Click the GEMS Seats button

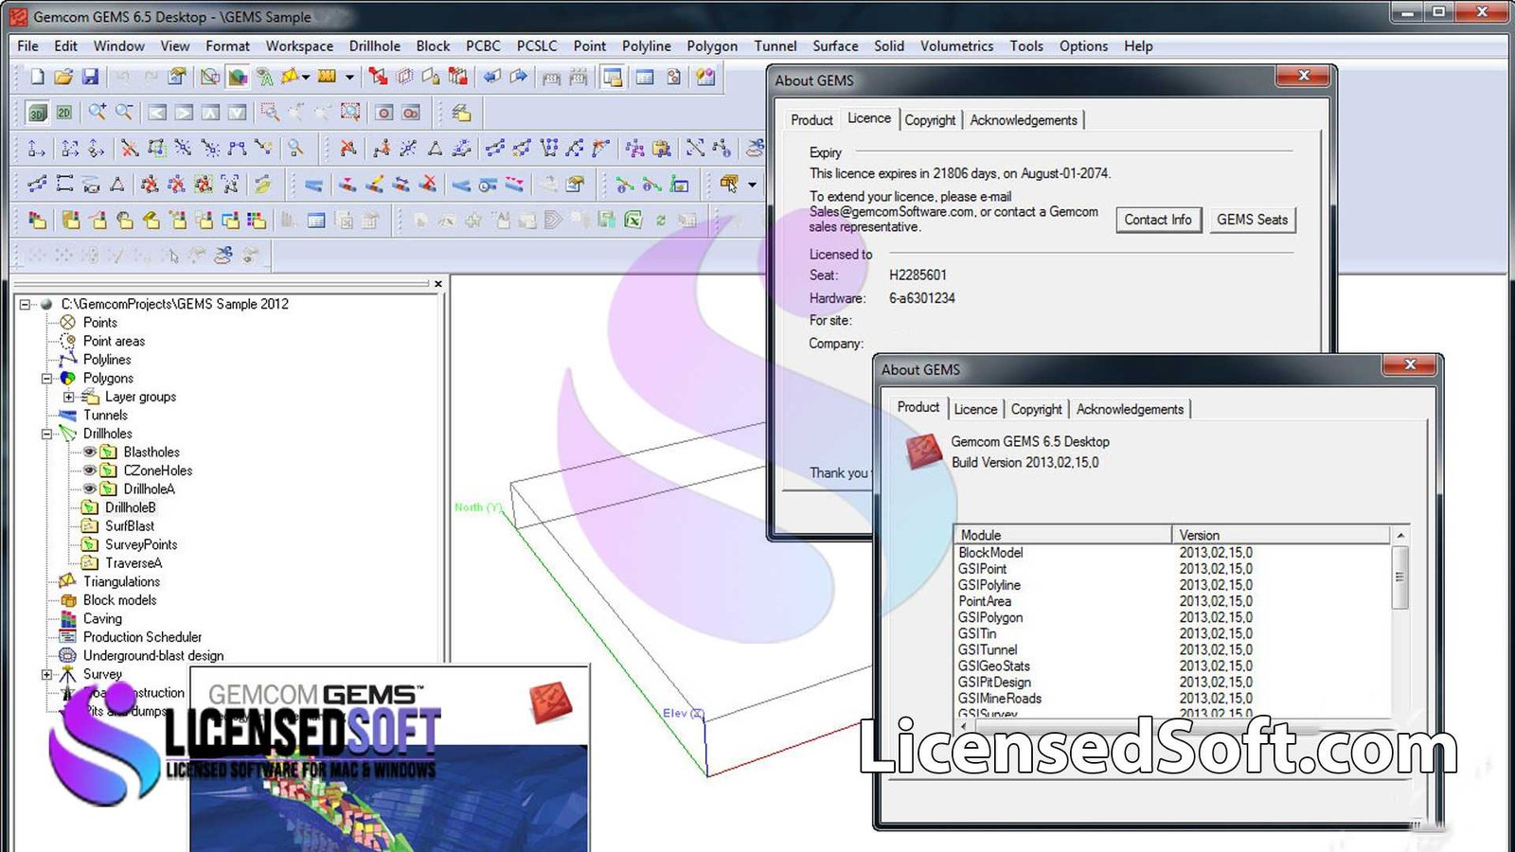click(1252, 220)
